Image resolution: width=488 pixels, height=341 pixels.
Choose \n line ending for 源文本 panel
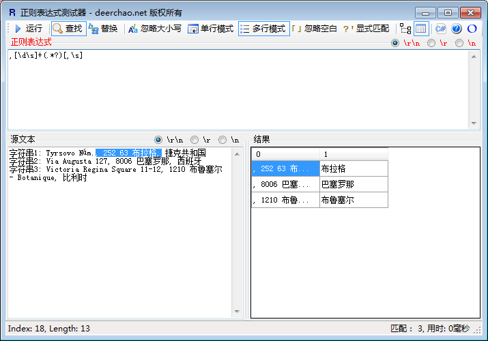coord(223,139)
